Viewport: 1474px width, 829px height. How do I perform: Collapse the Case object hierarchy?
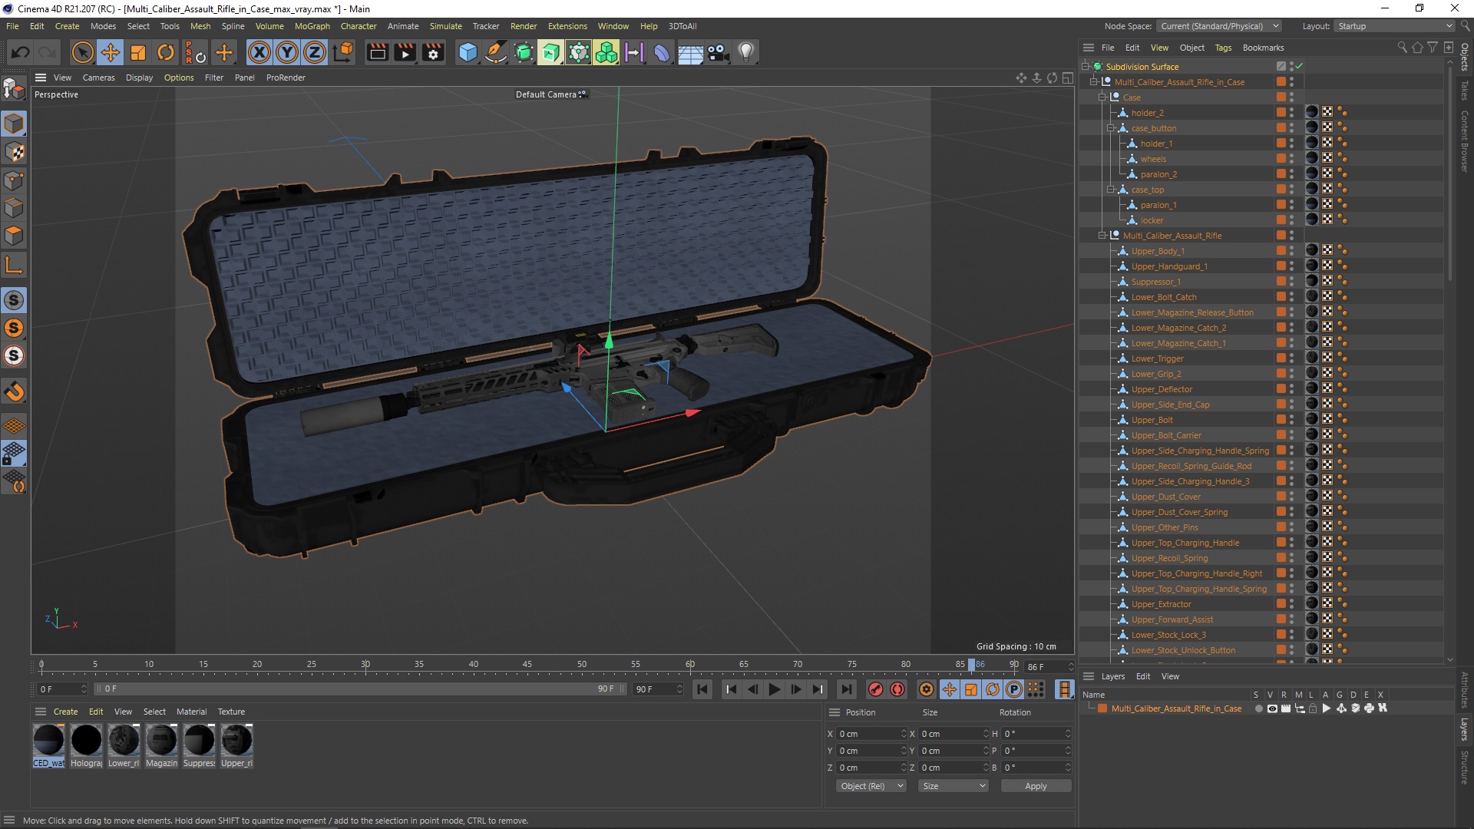tap(1102, 97)
